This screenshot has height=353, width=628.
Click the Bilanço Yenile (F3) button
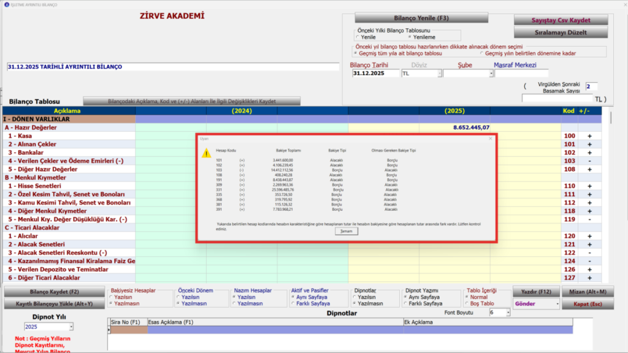coord(421,18)
